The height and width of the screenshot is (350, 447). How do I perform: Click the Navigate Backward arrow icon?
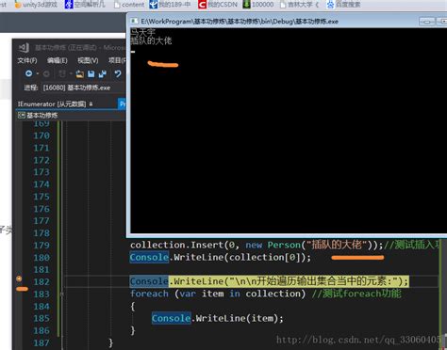[28, 73]
